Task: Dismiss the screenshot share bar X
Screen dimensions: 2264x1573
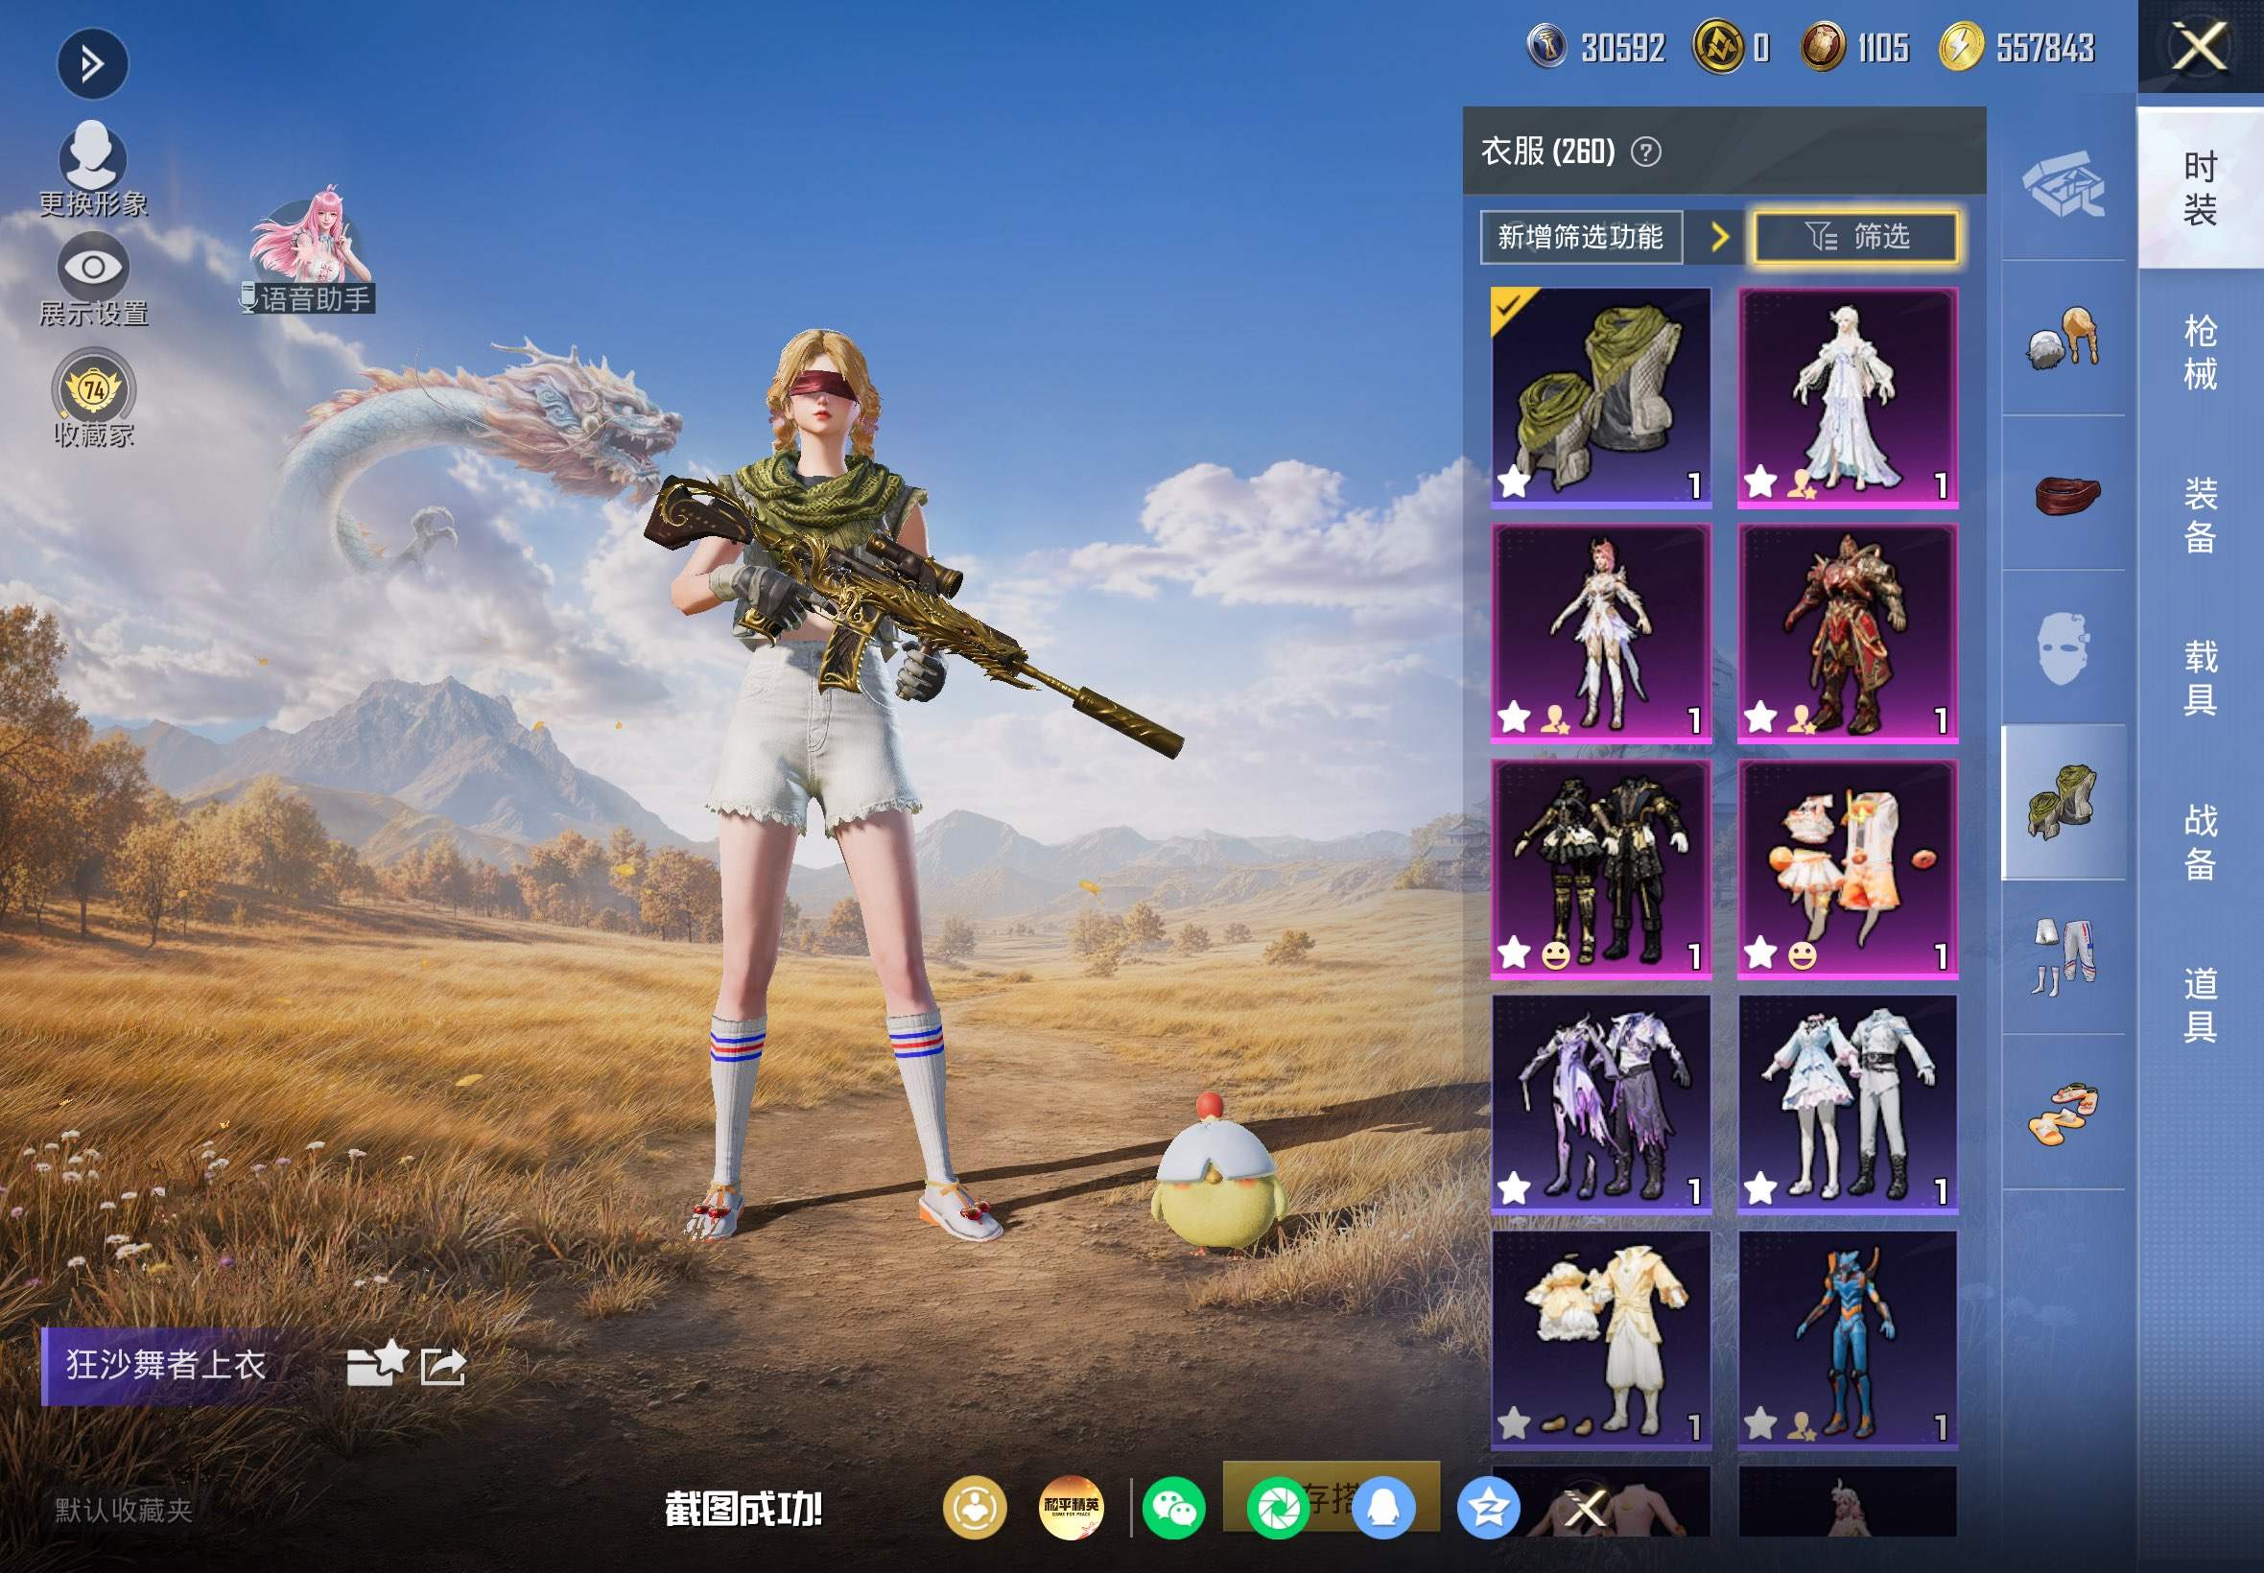Action: pos(1587,1508)
